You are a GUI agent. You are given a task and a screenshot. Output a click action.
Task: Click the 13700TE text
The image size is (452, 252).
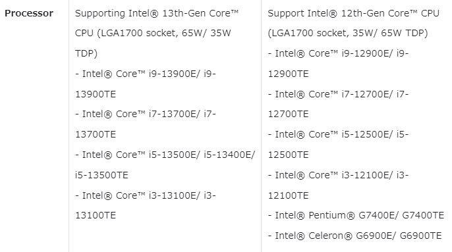point(96,134)
